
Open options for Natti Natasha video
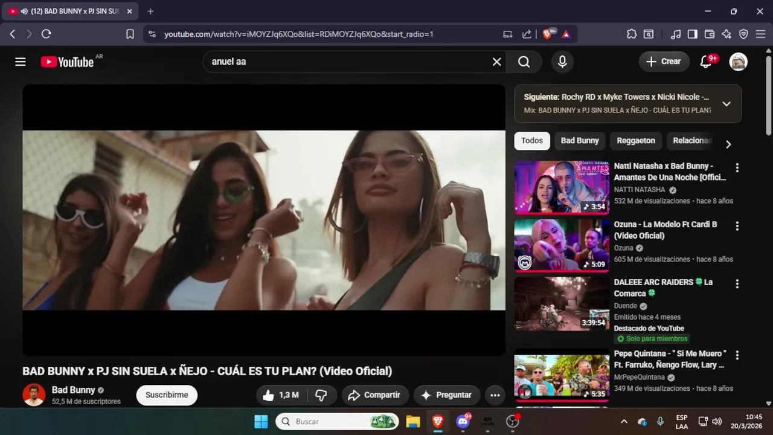(737, 167)
